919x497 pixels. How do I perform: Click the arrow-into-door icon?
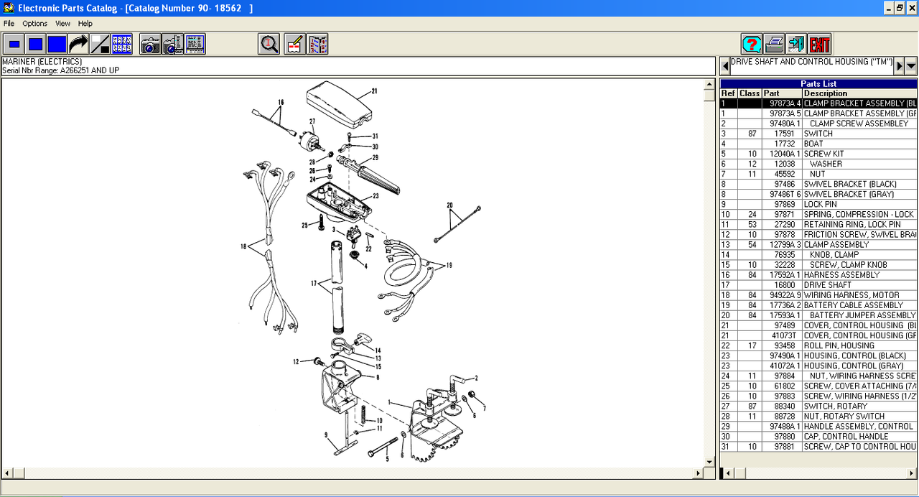pyautogui.click(x=796, y=44)
